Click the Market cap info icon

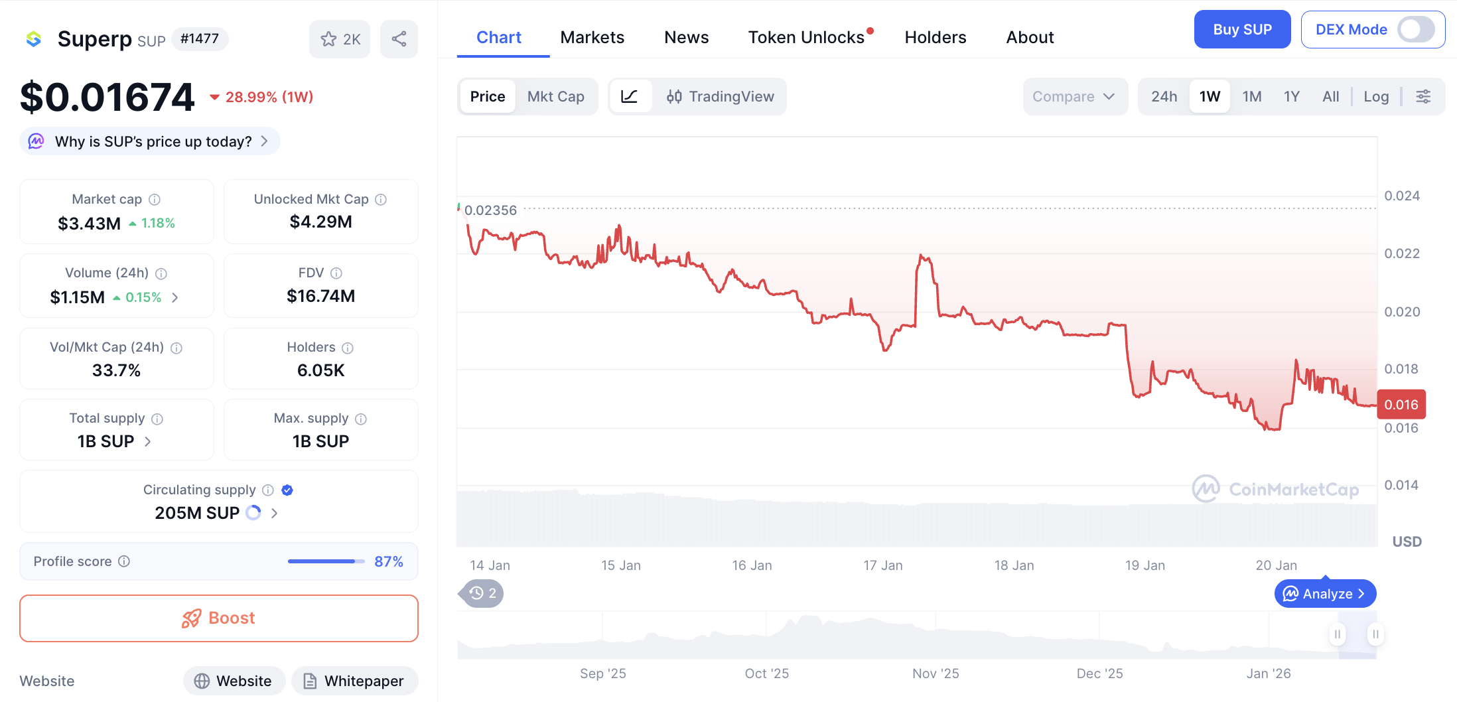(155, 200)
